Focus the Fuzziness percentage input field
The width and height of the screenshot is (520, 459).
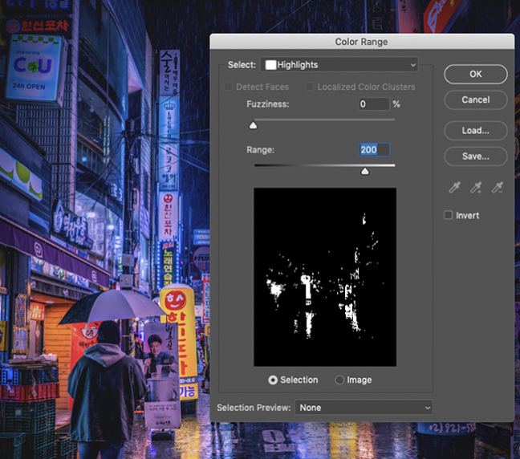tap(374, 104)
